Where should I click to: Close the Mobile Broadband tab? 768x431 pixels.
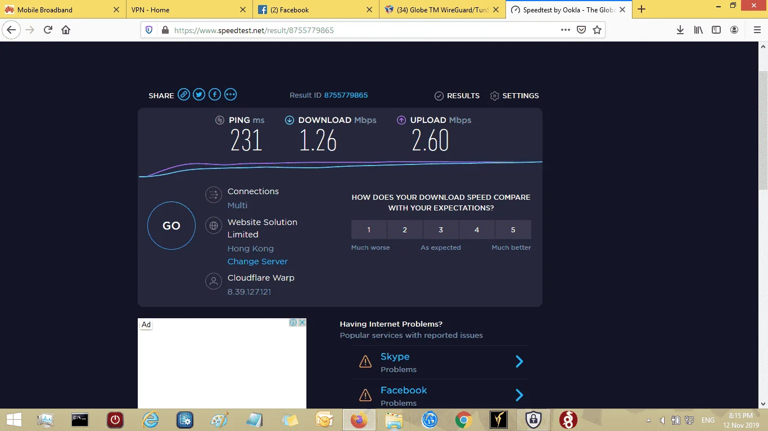116,10
